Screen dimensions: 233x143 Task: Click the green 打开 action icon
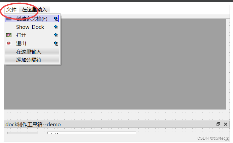pyautogui.click(x=9, y=35)
